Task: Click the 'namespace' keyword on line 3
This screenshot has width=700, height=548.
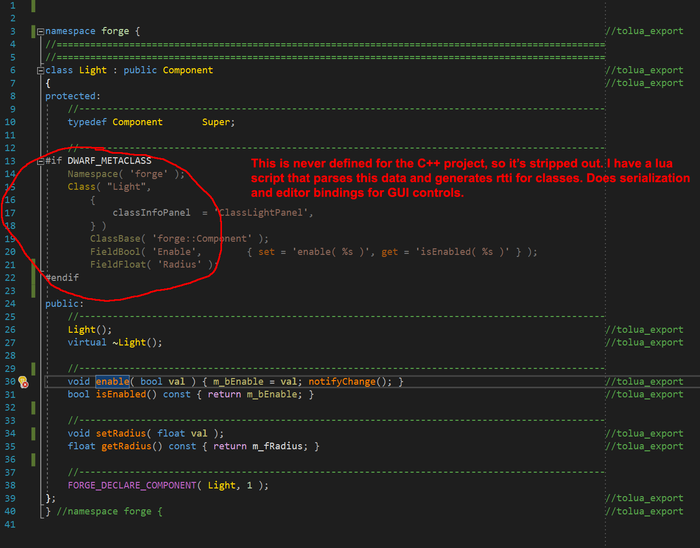Action: tap(70, 31)
